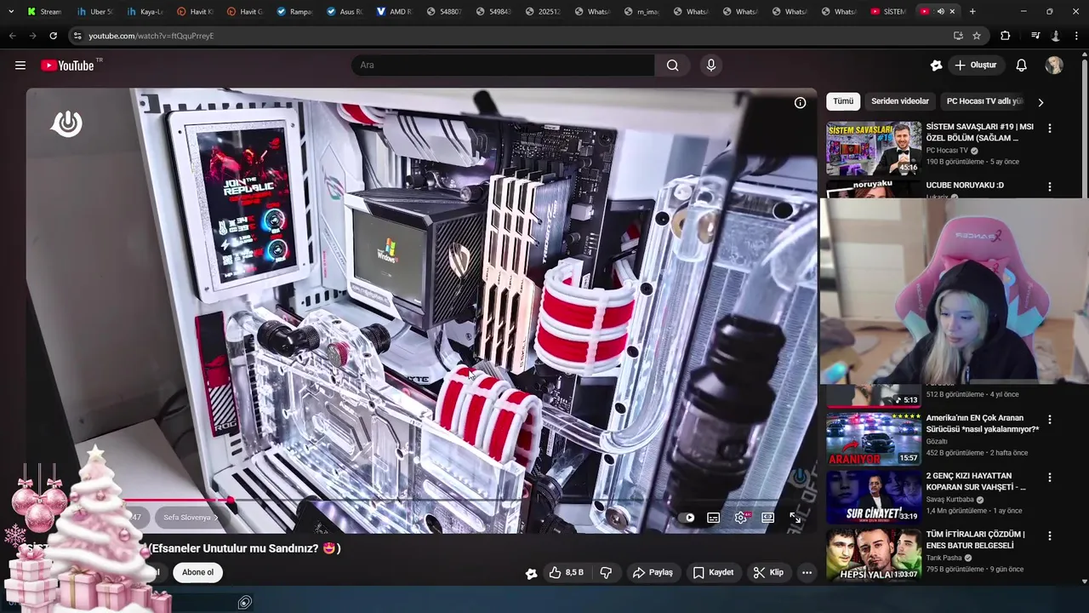
Task: Start voice search with the microphone
Action: [711, 66]
